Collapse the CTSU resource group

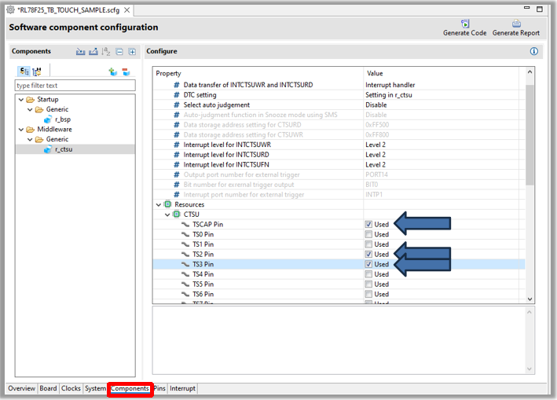(x=167, y=215)
